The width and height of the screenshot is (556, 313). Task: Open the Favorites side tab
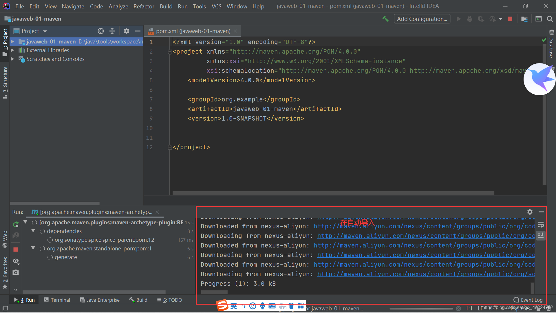pos(5,273)
